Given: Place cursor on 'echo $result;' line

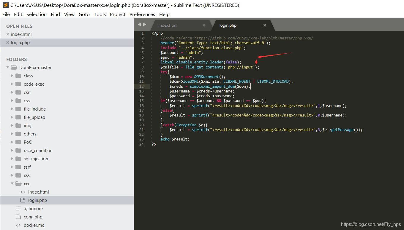Looking at the screenshot, I should [175, 139].
